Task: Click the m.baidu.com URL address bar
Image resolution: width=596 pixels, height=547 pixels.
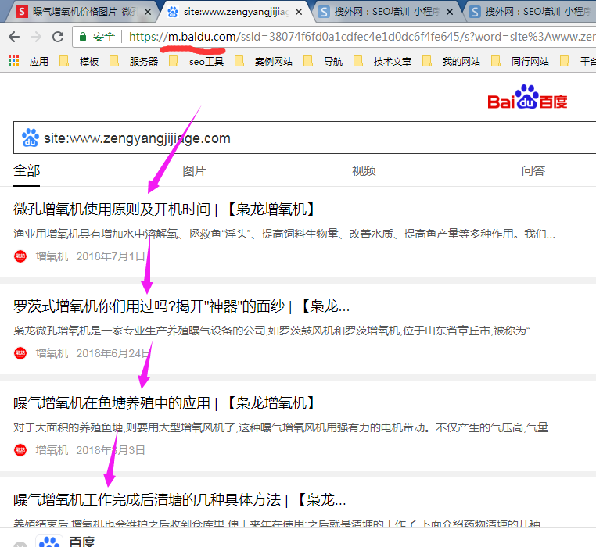Action: [x=352, y=37]
